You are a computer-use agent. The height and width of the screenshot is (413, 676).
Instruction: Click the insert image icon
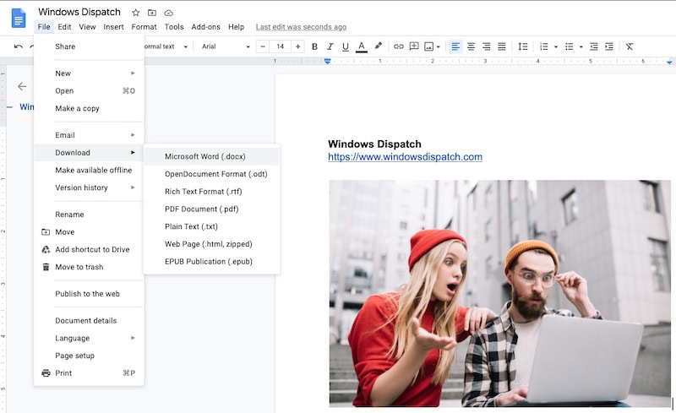(428, 46)
